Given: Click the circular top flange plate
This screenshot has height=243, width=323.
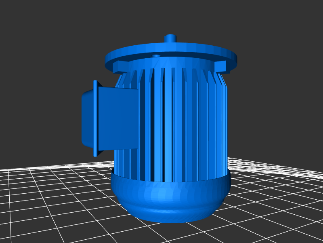Looking at the screenshot, I should [194, 52].
